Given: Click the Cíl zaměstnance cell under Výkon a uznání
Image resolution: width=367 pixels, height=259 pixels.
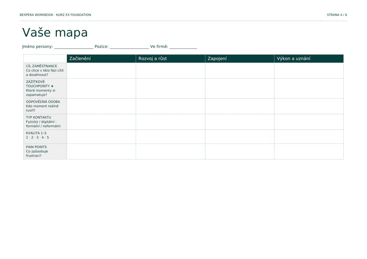Looking at the screenshot, I should [x=309, y=71].
